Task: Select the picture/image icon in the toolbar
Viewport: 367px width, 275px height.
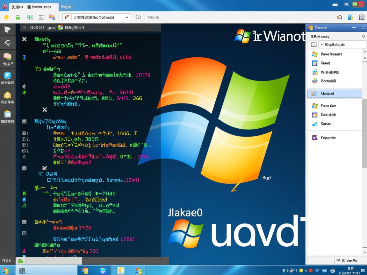Action: [x=18, y=17]
